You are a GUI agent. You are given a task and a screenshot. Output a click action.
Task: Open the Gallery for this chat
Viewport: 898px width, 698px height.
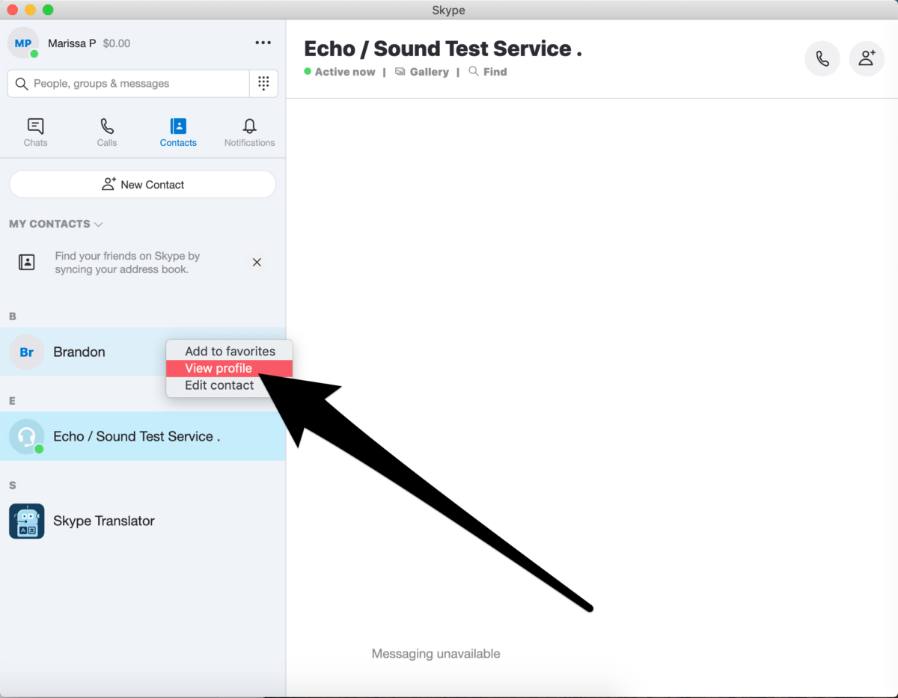pos(422,72)
